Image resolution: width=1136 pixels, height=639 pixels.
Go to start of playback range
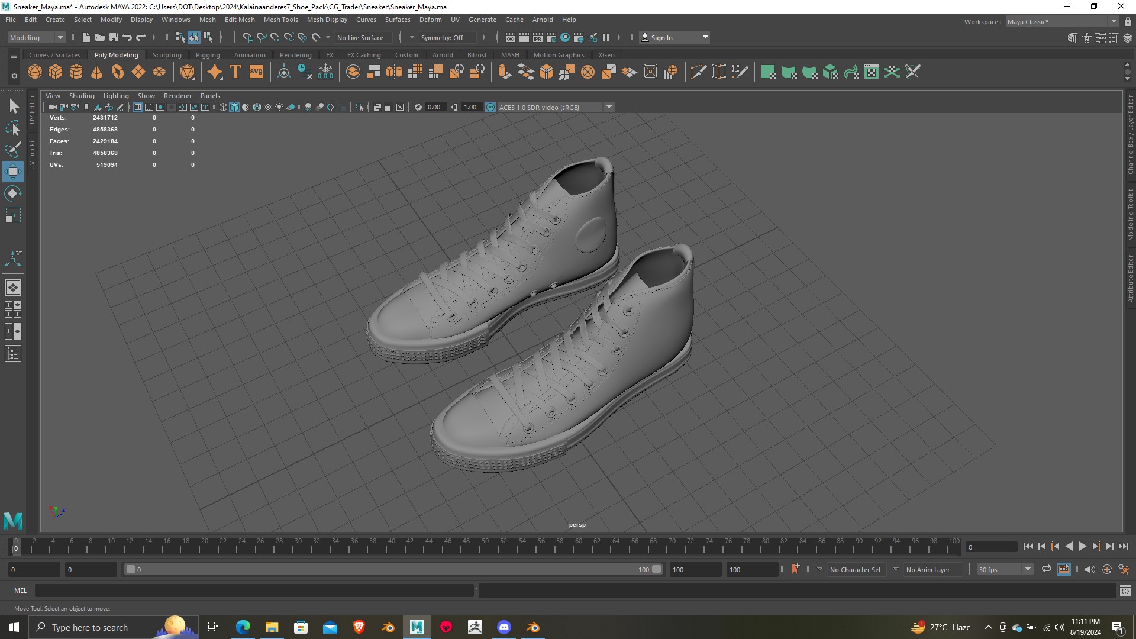point(1028,547)
